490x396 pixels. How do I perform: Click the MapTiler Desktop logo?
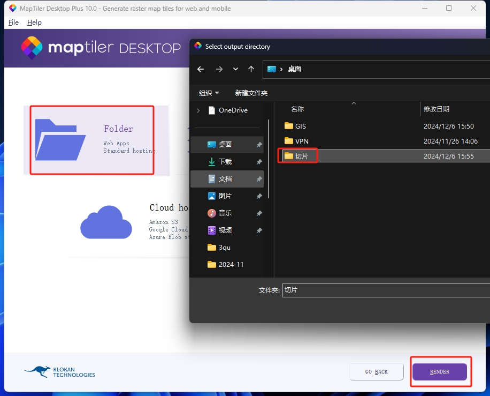(x=101, y=48)
